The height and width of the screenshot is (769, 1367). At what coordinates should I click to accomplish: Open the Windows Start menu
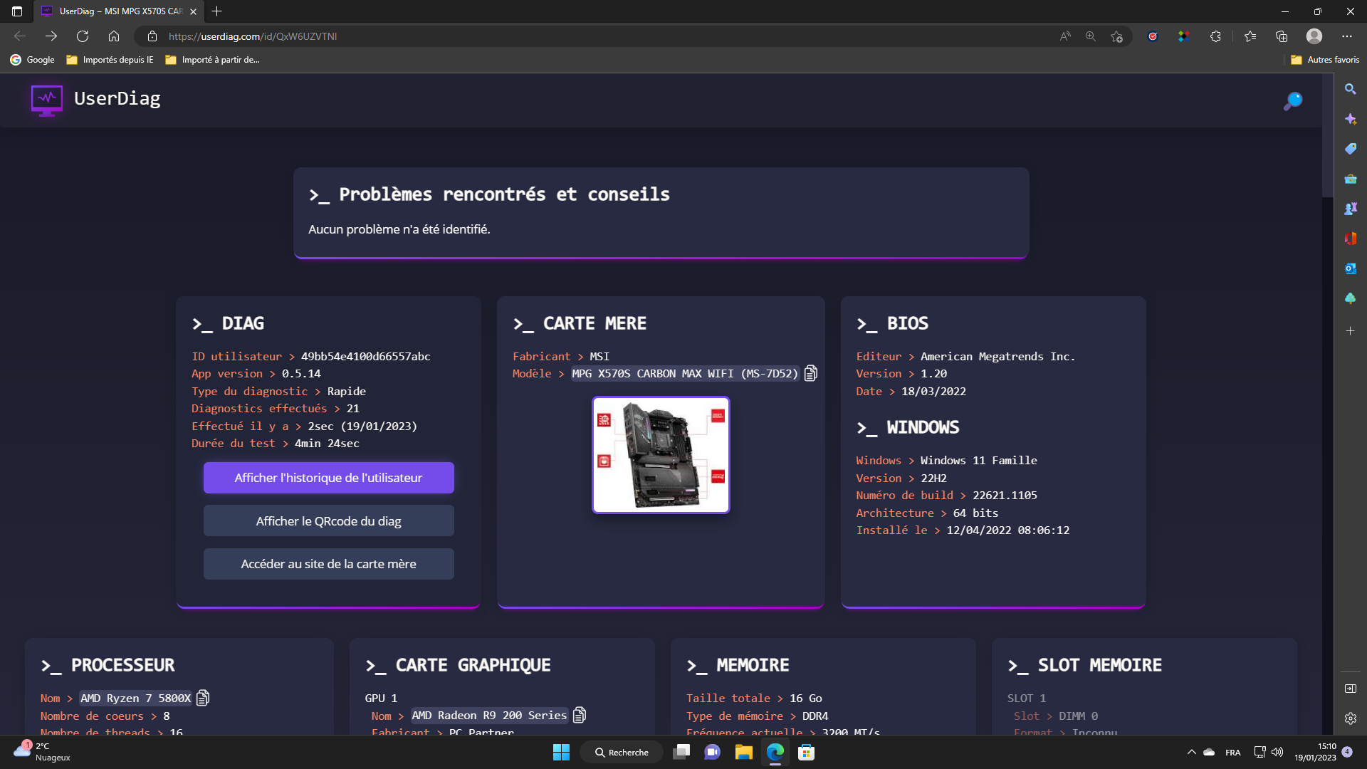[561, 752]
